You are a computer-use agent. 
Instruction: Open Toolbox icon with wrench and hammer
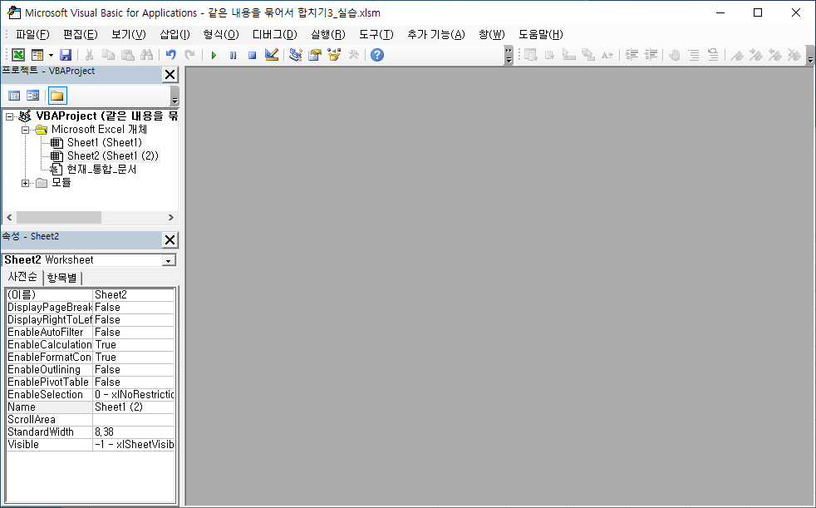click(x=353, y=55)
